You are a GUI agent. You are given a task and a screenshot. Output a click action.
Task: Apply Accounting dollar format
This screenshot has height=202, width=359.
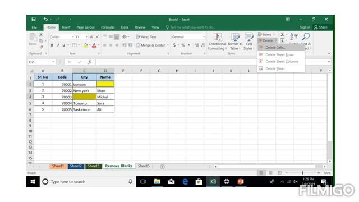coord(174,45)
